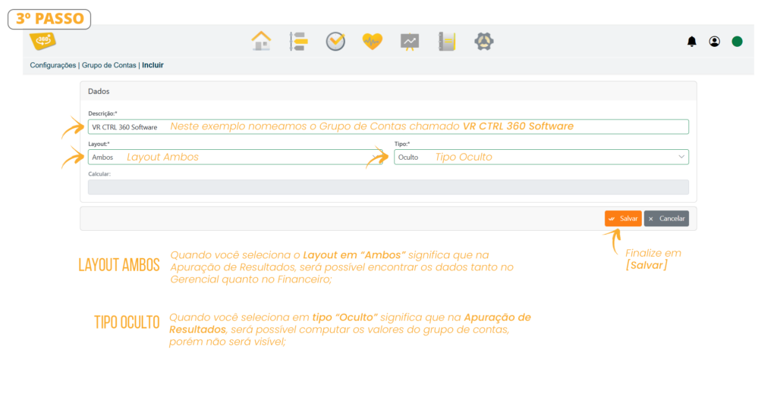Click the green status circle
777x396 pixels.
pyautogui.click(x=738, y=42)
